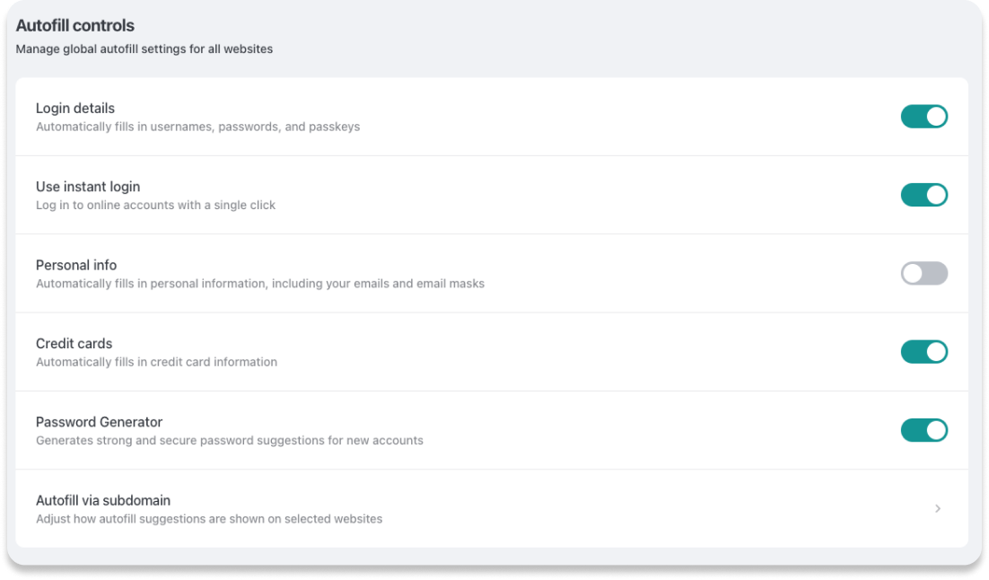The image size is (989, 580).
Task: Select the instant login description text
Action: tap(155, 205)
